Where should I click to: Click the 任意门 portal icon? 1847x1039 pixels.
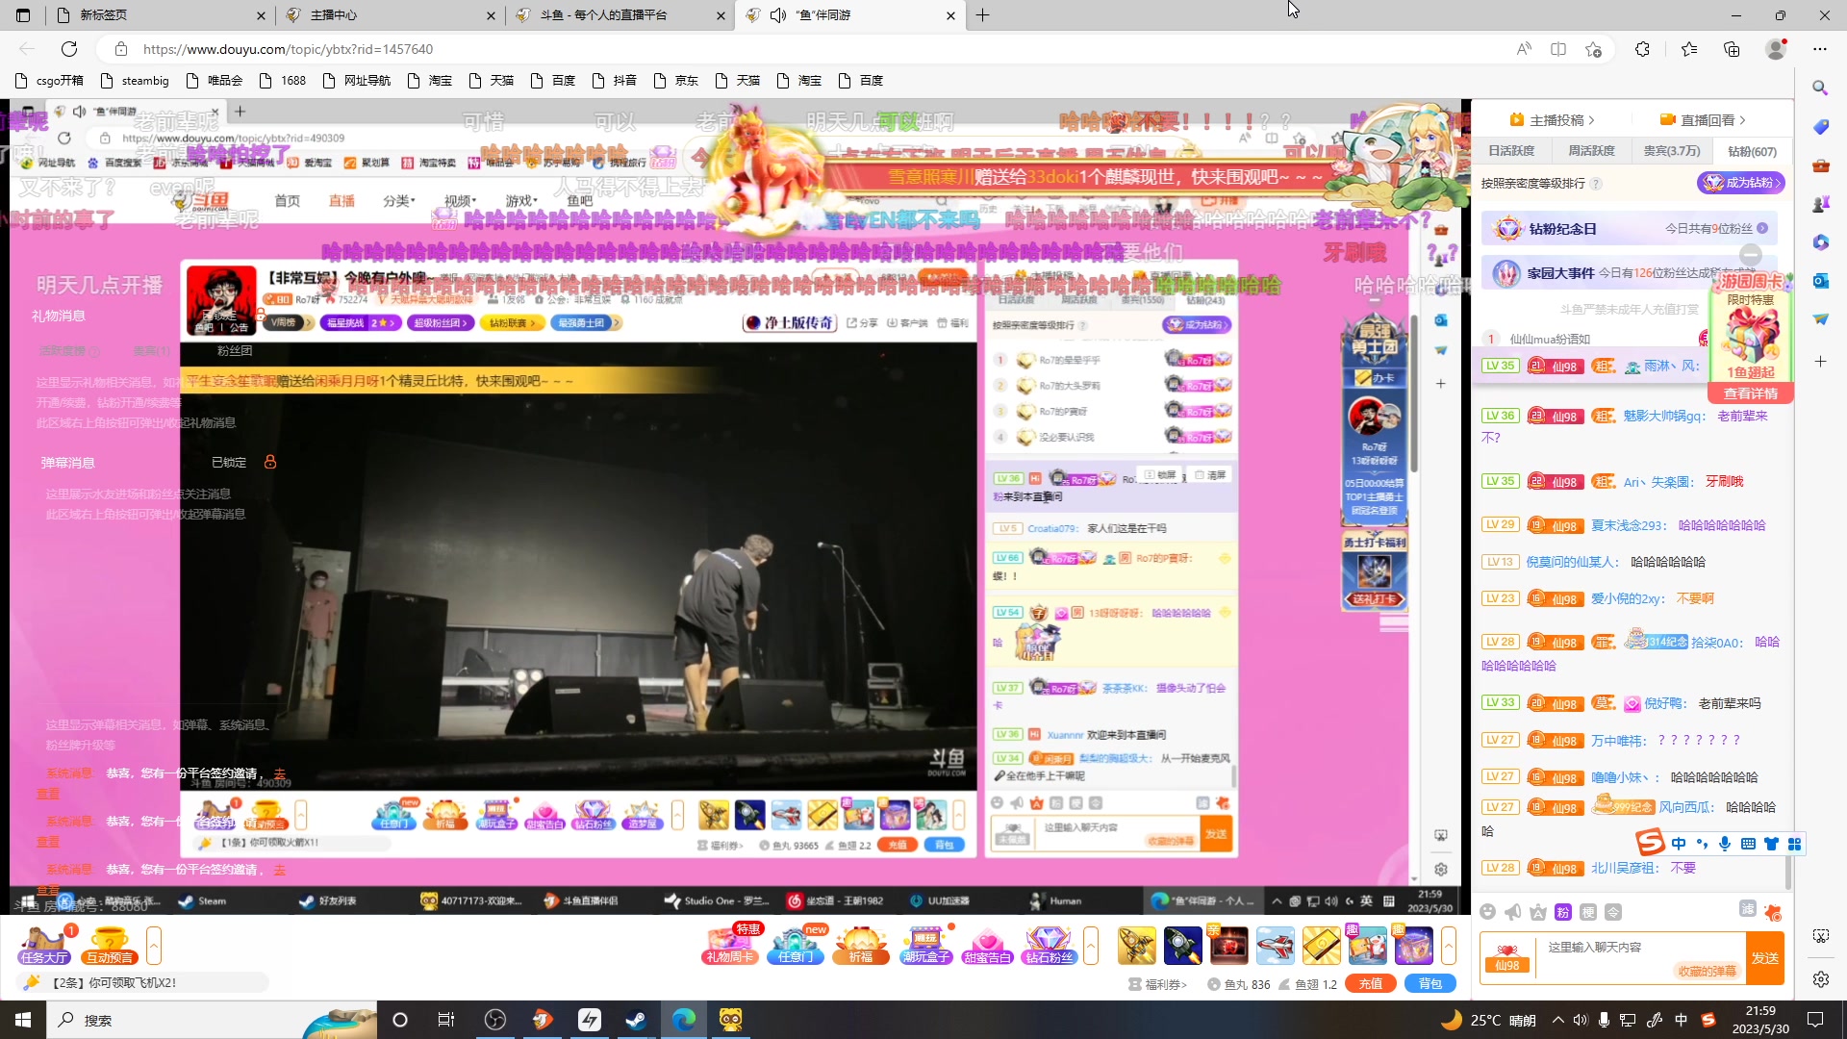797,945
